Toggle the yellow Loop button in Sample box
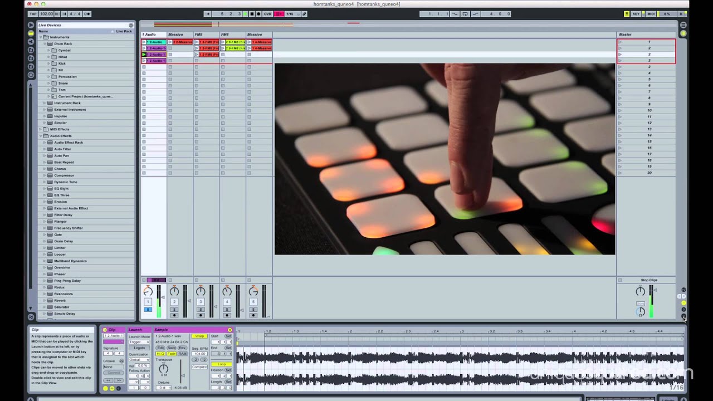This screenshot has height=401, width=713. (x=221, y=364)
